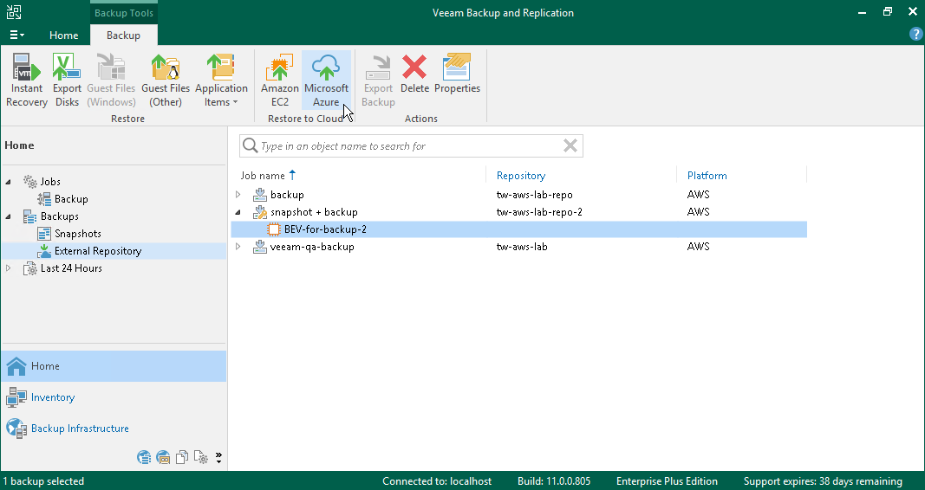925x490 pixels.
Task: Click the Export Disks ribbon icon
Action: [x=67, y=81]
